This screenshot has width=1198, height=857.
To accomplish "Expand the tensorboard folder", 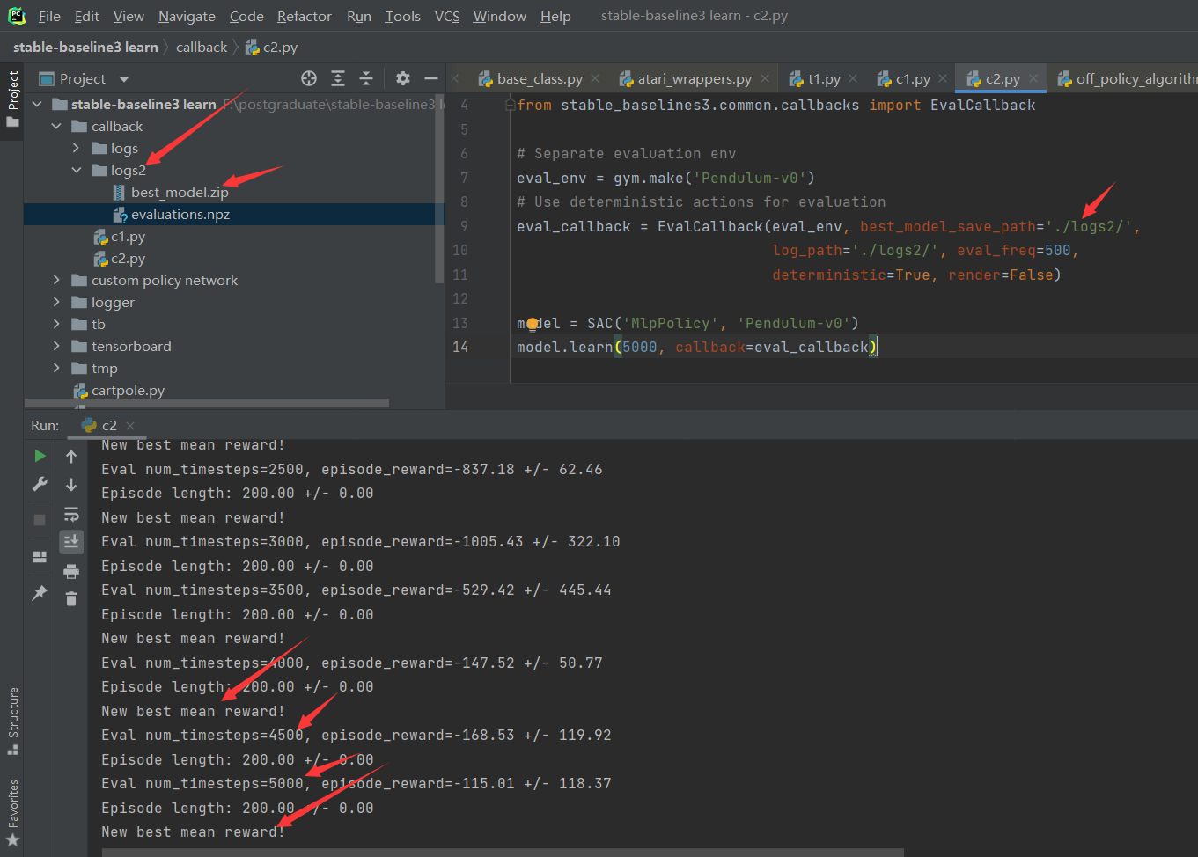I will (55, 346).
